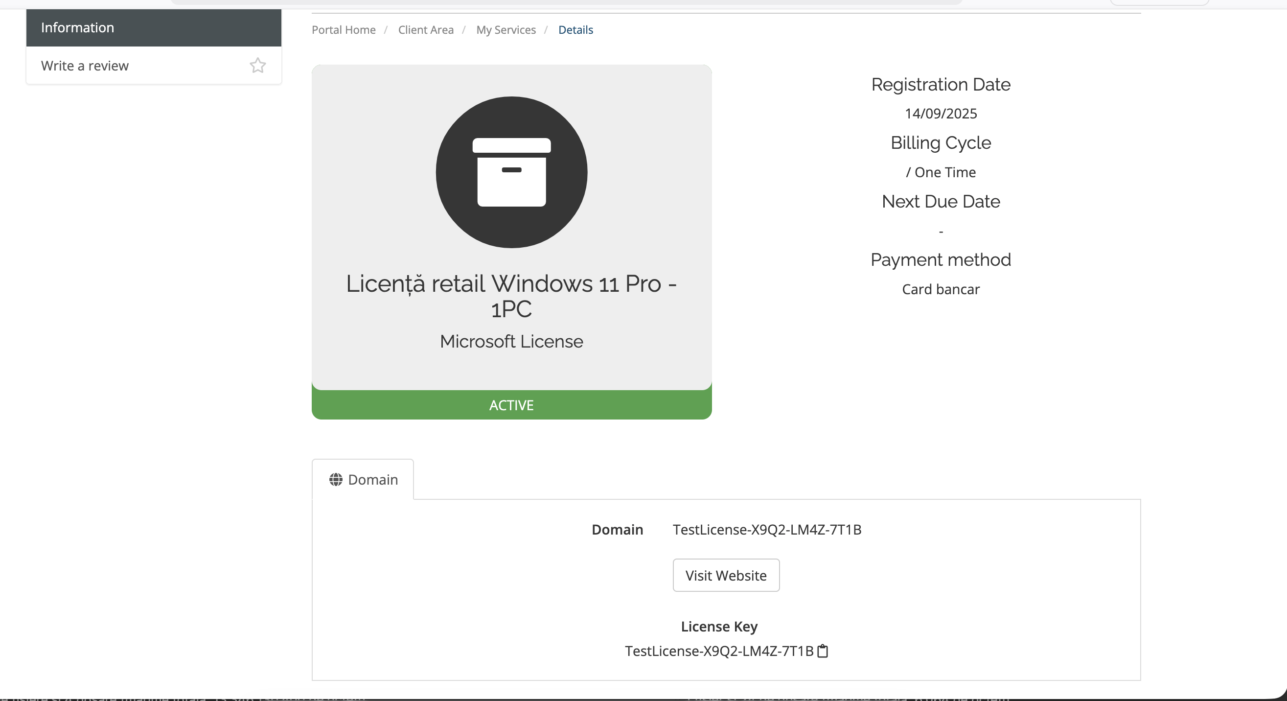Click the Details breadcrumb item
Image resolution: width=1287 pixels, height=701 pixels.
pyautogui.click(x=575, y=30)
